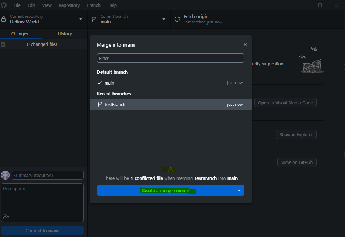
Task: Click the View on GitHub button
Action: point(297,163)
